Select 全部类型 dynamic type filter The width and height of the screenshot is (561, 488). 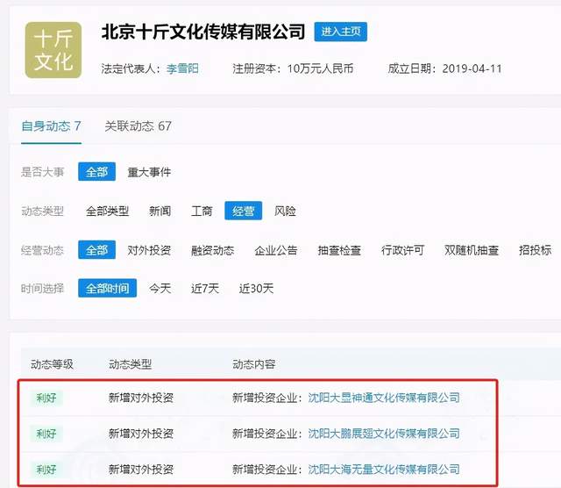pos(107,211)
